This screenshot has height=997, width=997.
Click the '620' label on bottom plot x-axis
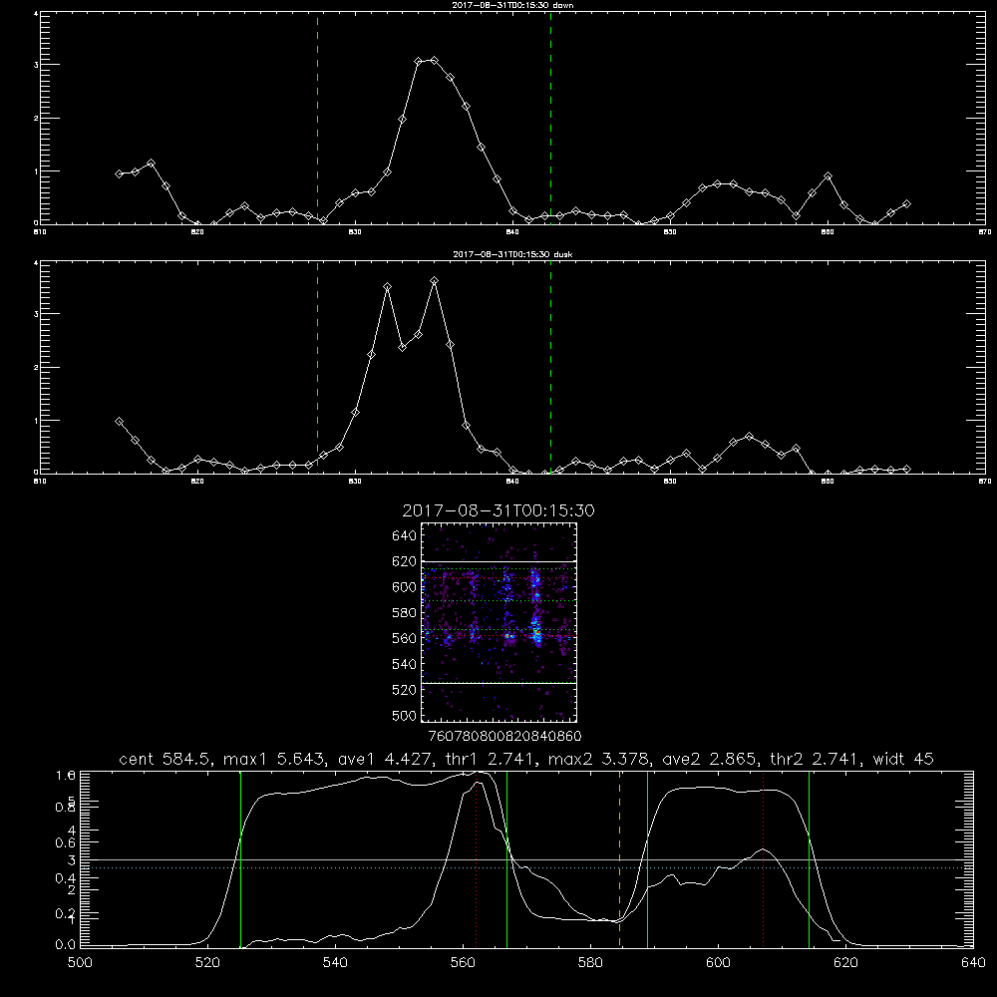pos(845,962)
